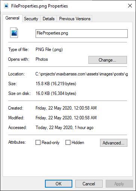
Task: Open the Security tab
Action: coord(31,19)
